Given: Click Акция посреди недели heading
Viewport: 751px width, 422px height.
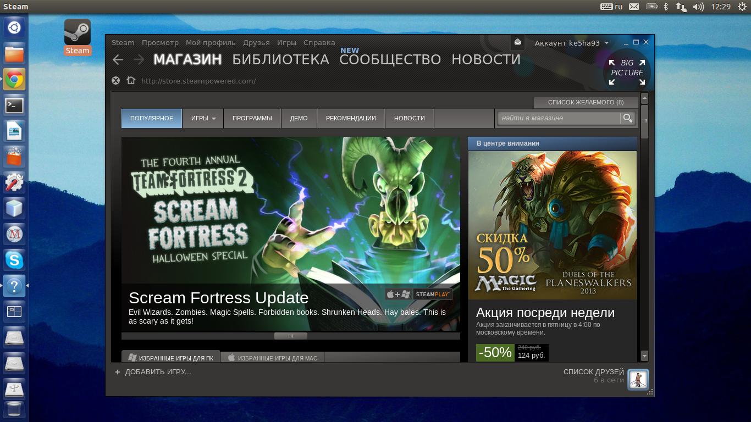Looking at the screenshot, I should point(545,313).
